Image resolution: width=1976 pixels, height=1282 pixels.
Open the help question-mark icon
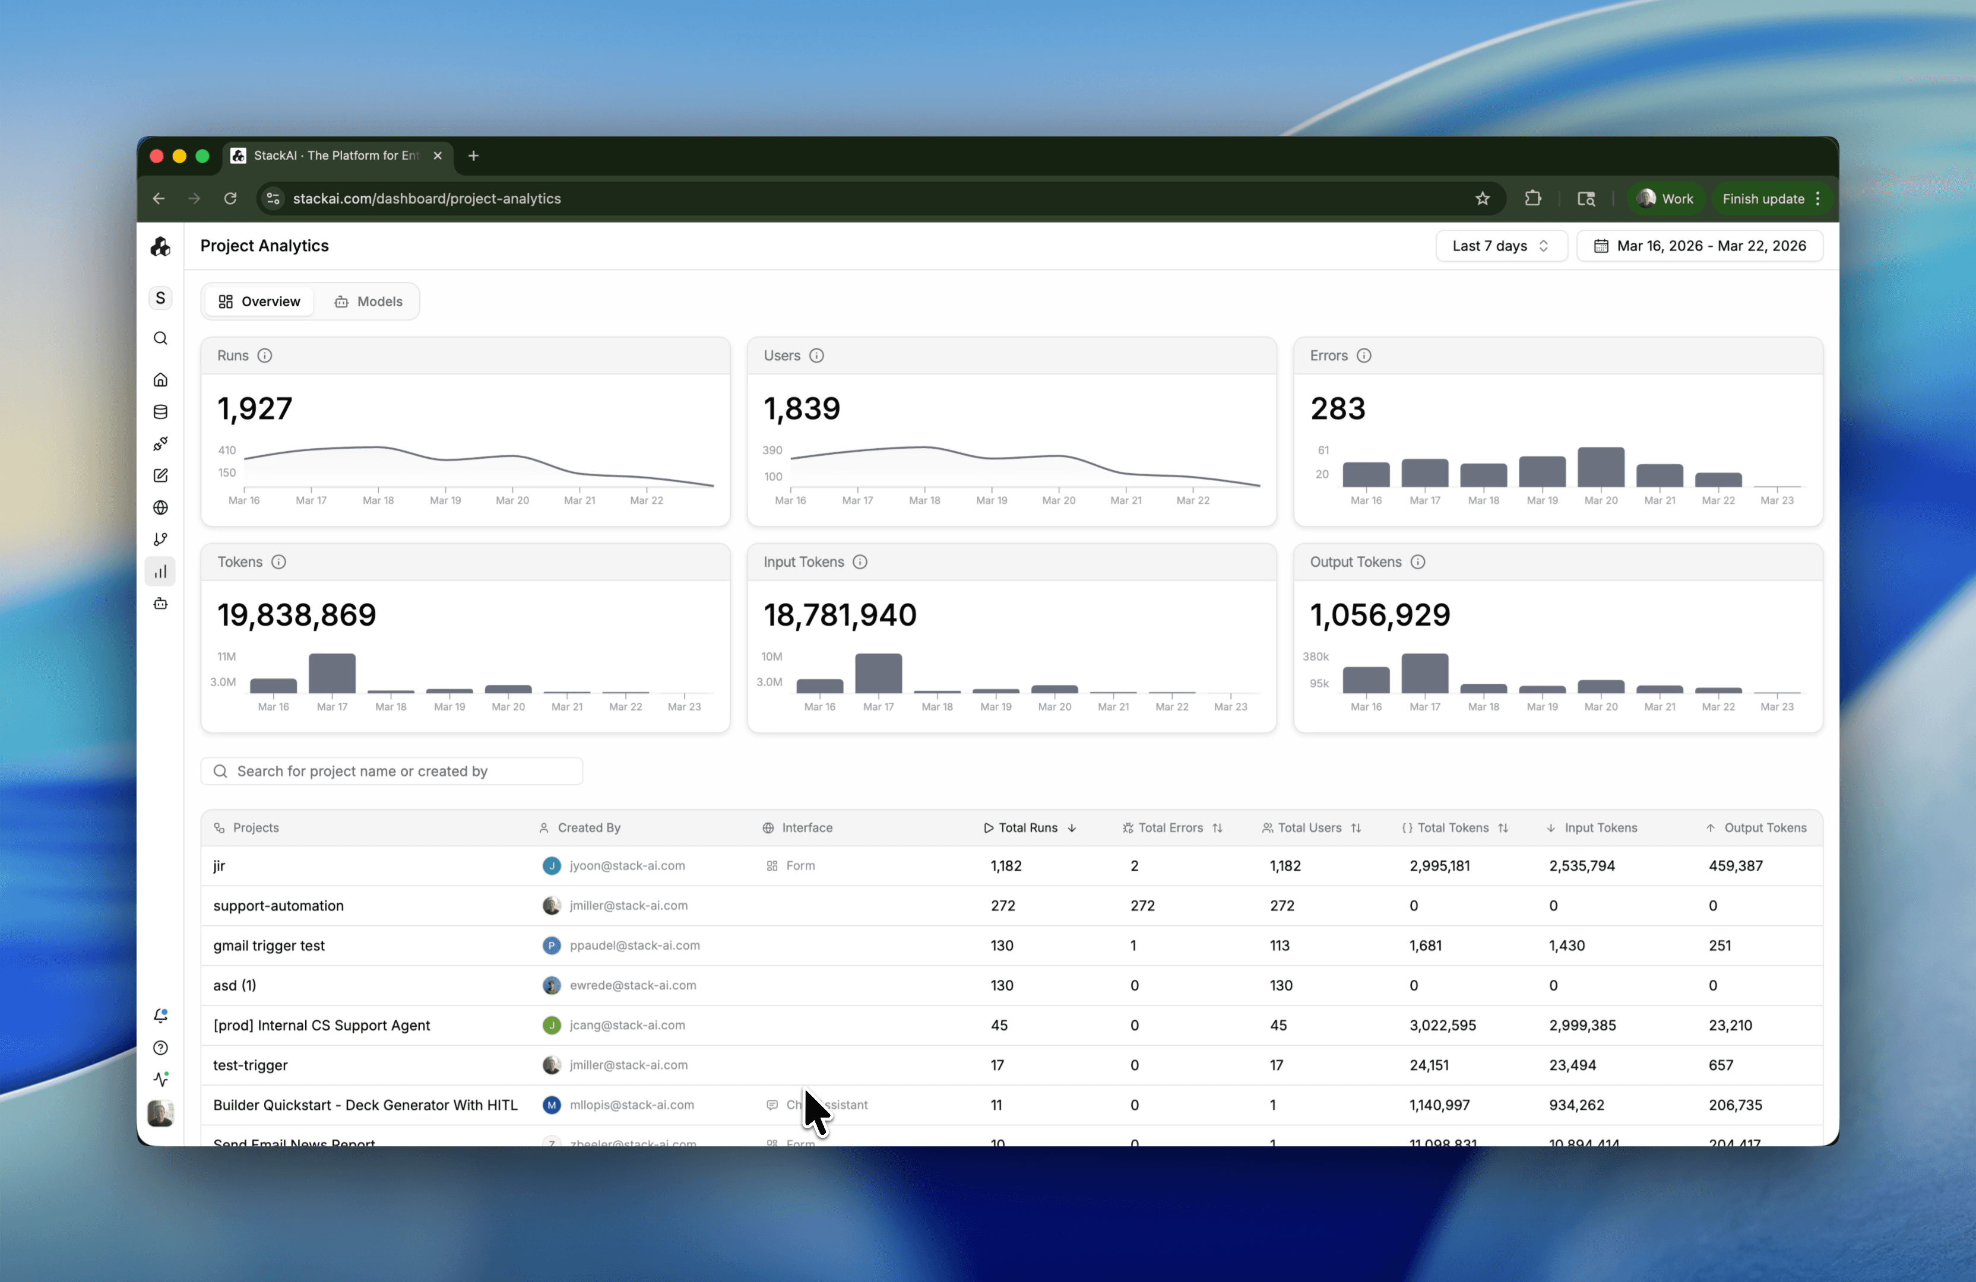[x=160, y=1048]
